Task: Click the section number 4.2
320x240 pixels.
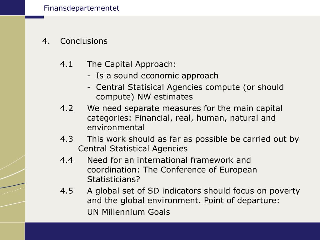Action: point(67,108)
